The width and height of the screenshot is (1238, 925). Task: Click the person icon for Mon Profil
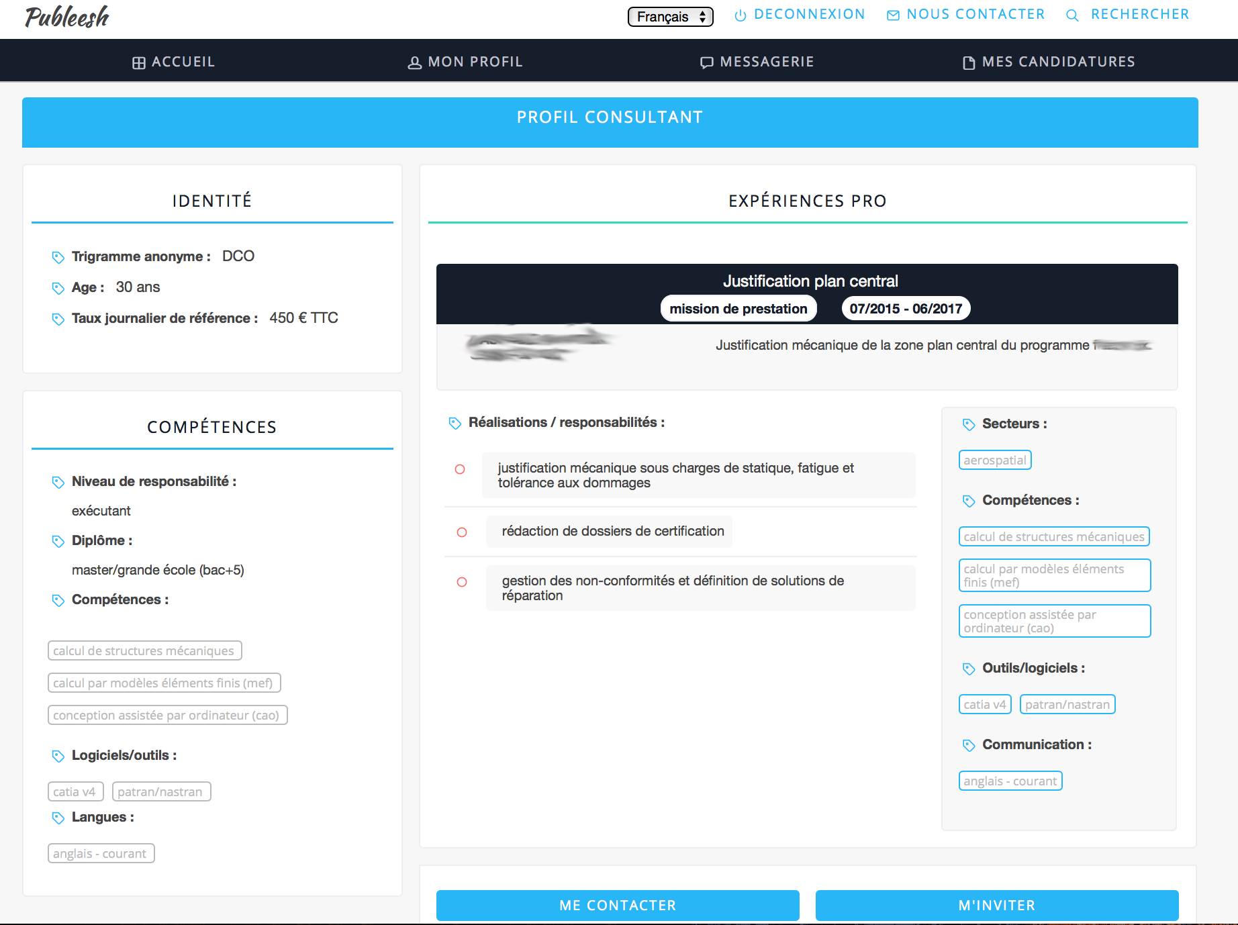pos(415,62)
